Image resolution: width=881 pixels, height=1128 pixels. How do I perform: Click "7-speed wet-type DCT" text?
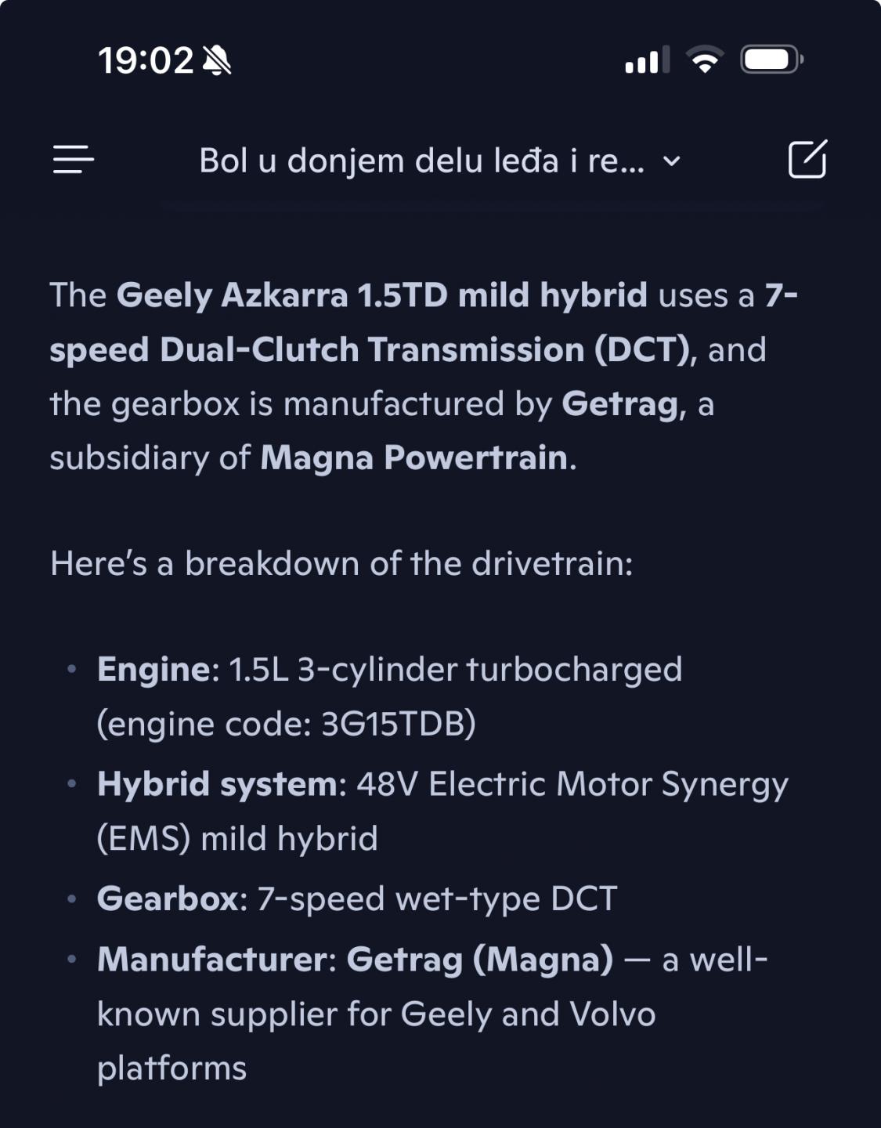coord(437,898)
